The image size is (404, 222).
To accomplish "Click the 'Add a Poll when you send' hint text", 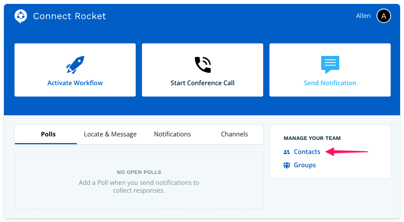I will coord(139,186).
